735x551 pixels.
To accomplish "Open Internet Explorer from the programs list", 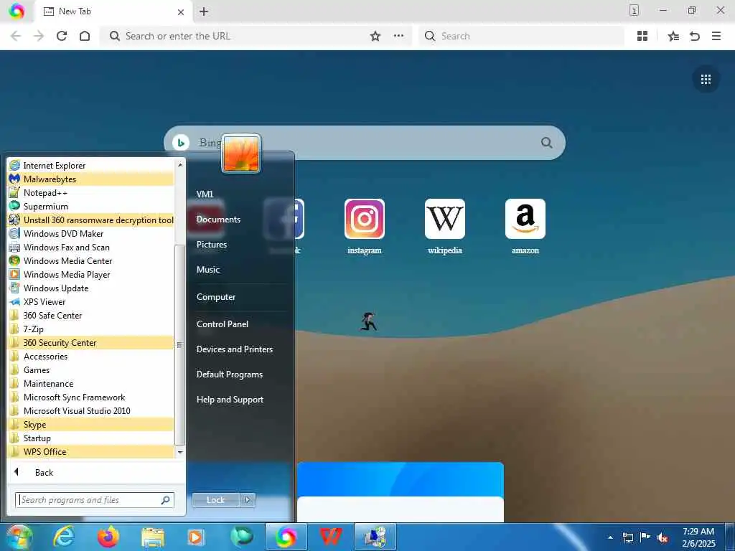I will click(x=90, y=166).
